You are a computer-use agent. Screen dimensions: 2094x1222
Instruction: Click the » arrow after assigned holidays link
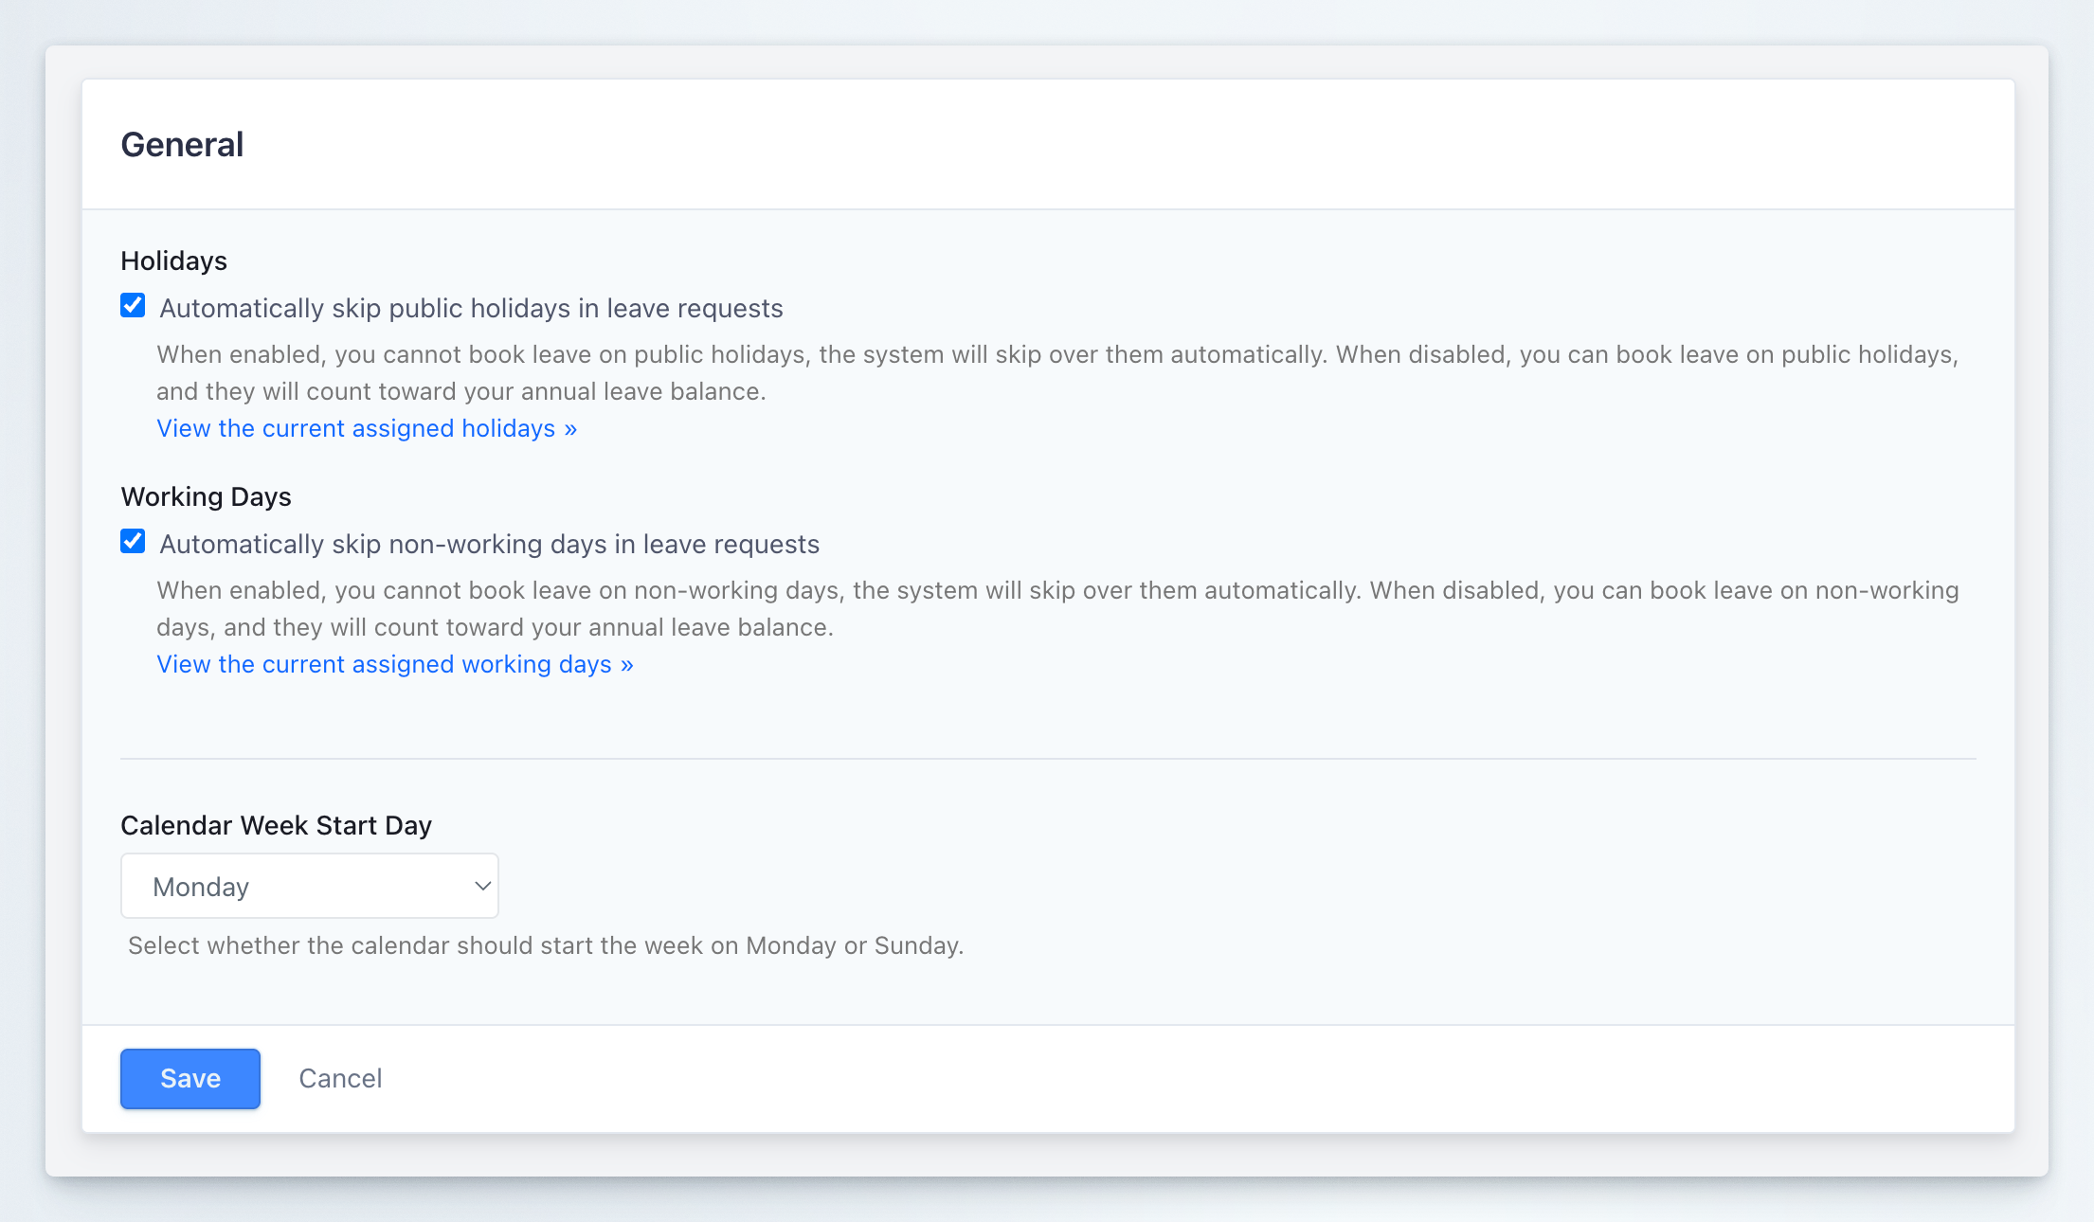570,429
